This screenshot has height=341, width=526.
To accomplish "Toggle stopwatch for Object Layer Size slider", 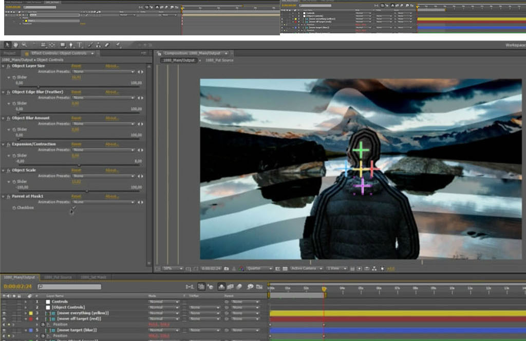I will (x=14, y=77).
